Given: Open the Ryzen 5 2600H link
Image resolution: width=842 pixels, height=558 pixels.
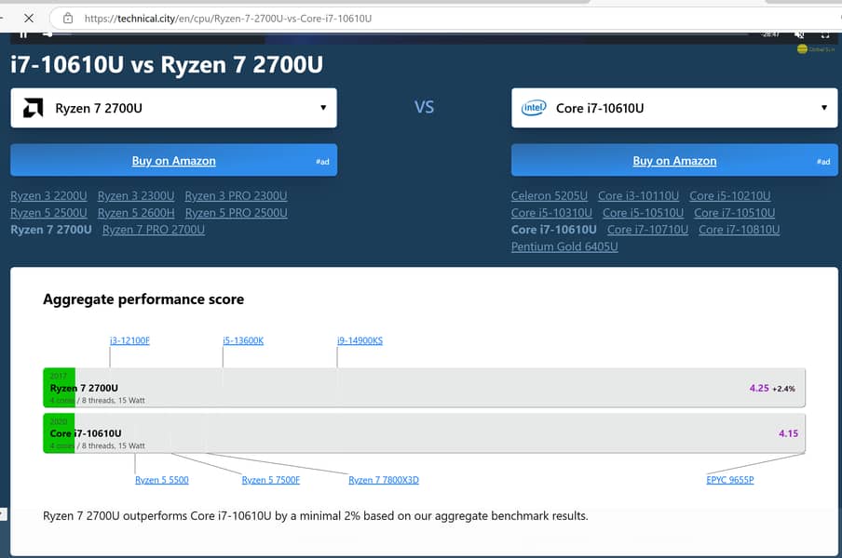Looking at the screenshot, I should click(136, 213).
